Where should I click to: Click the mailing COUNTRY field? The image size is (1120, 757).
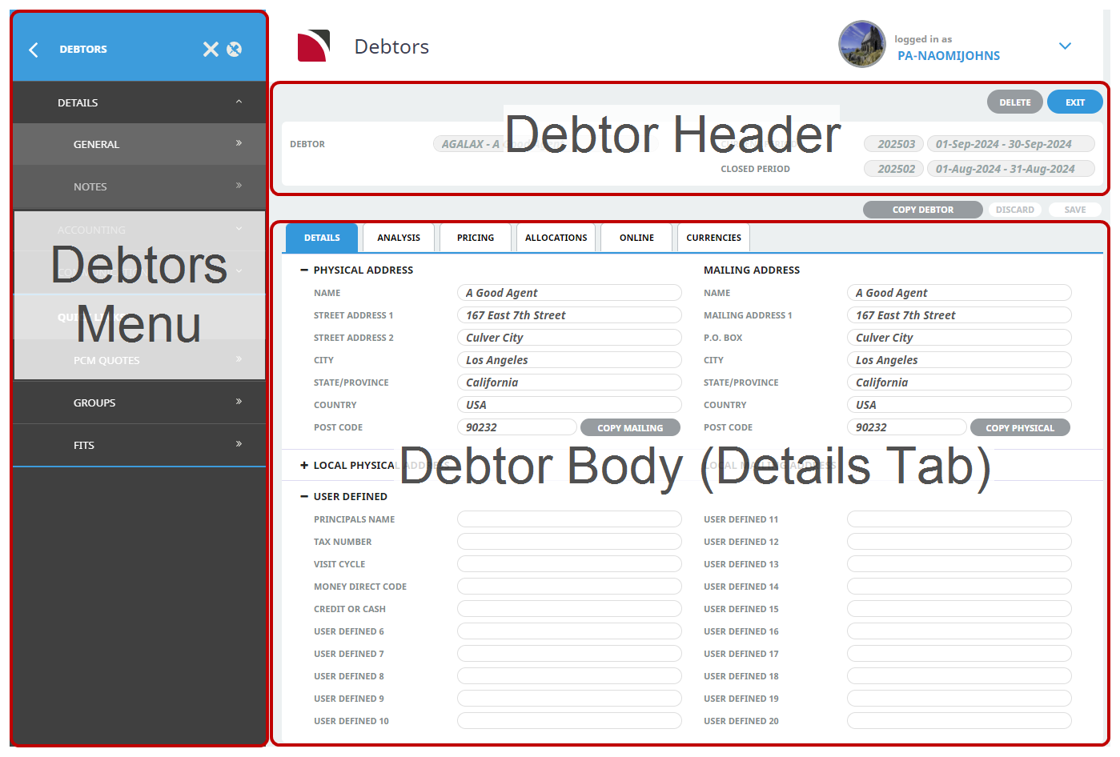pos(959,405)
